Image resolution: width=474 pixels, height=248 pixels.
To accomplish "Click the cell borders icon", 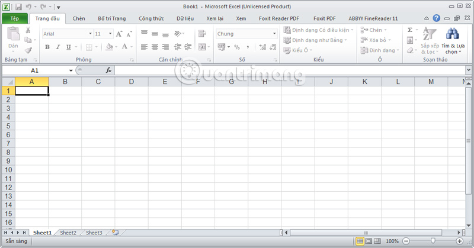I will point(89,47).
